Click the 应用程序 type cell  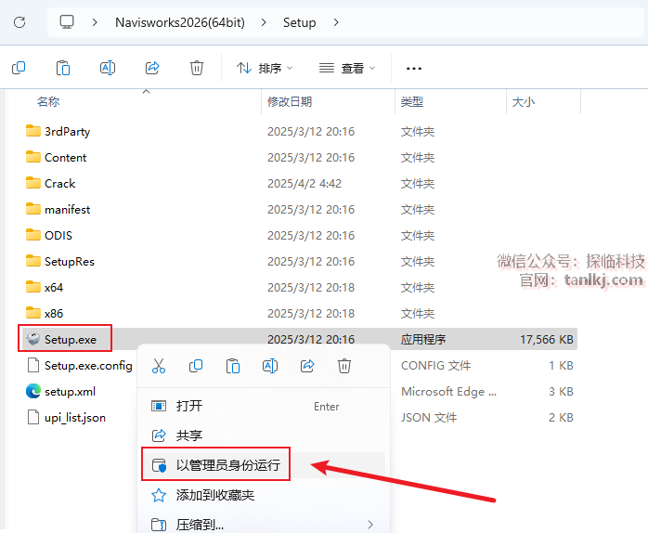coord(423,340)
